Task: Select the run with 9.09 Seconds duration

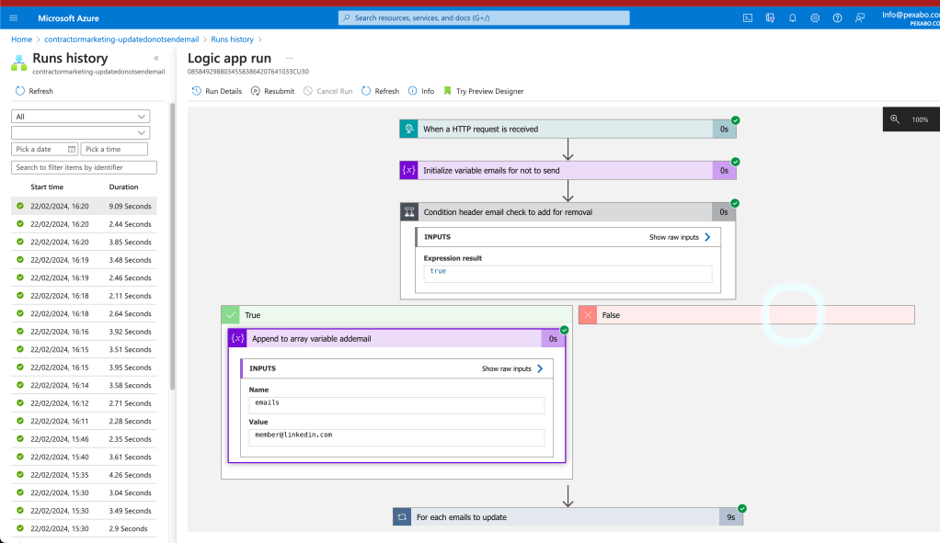Action: 84,206
